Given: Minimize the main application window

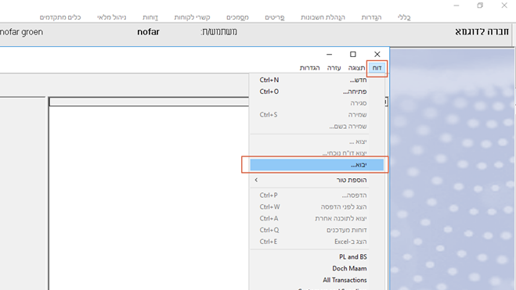Looking at the screenshot, I should click(456, 5).
